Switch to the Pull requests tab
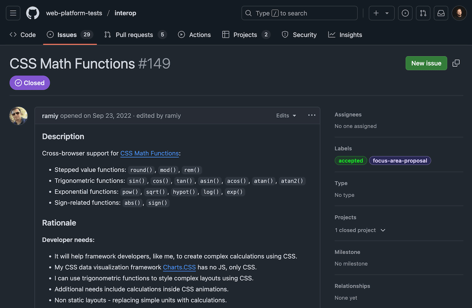 click(135, 35)
